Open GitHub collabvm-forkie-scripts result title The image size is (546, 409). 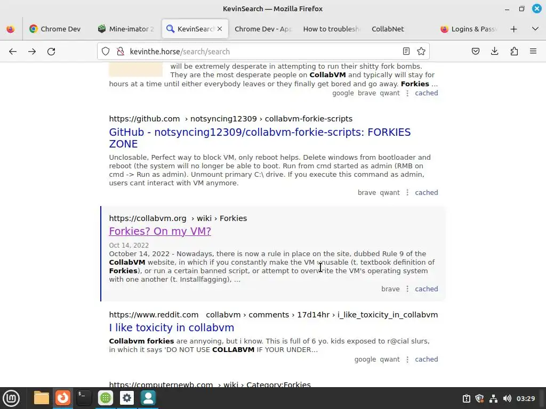pyautogui.click(x=260, y=138)
